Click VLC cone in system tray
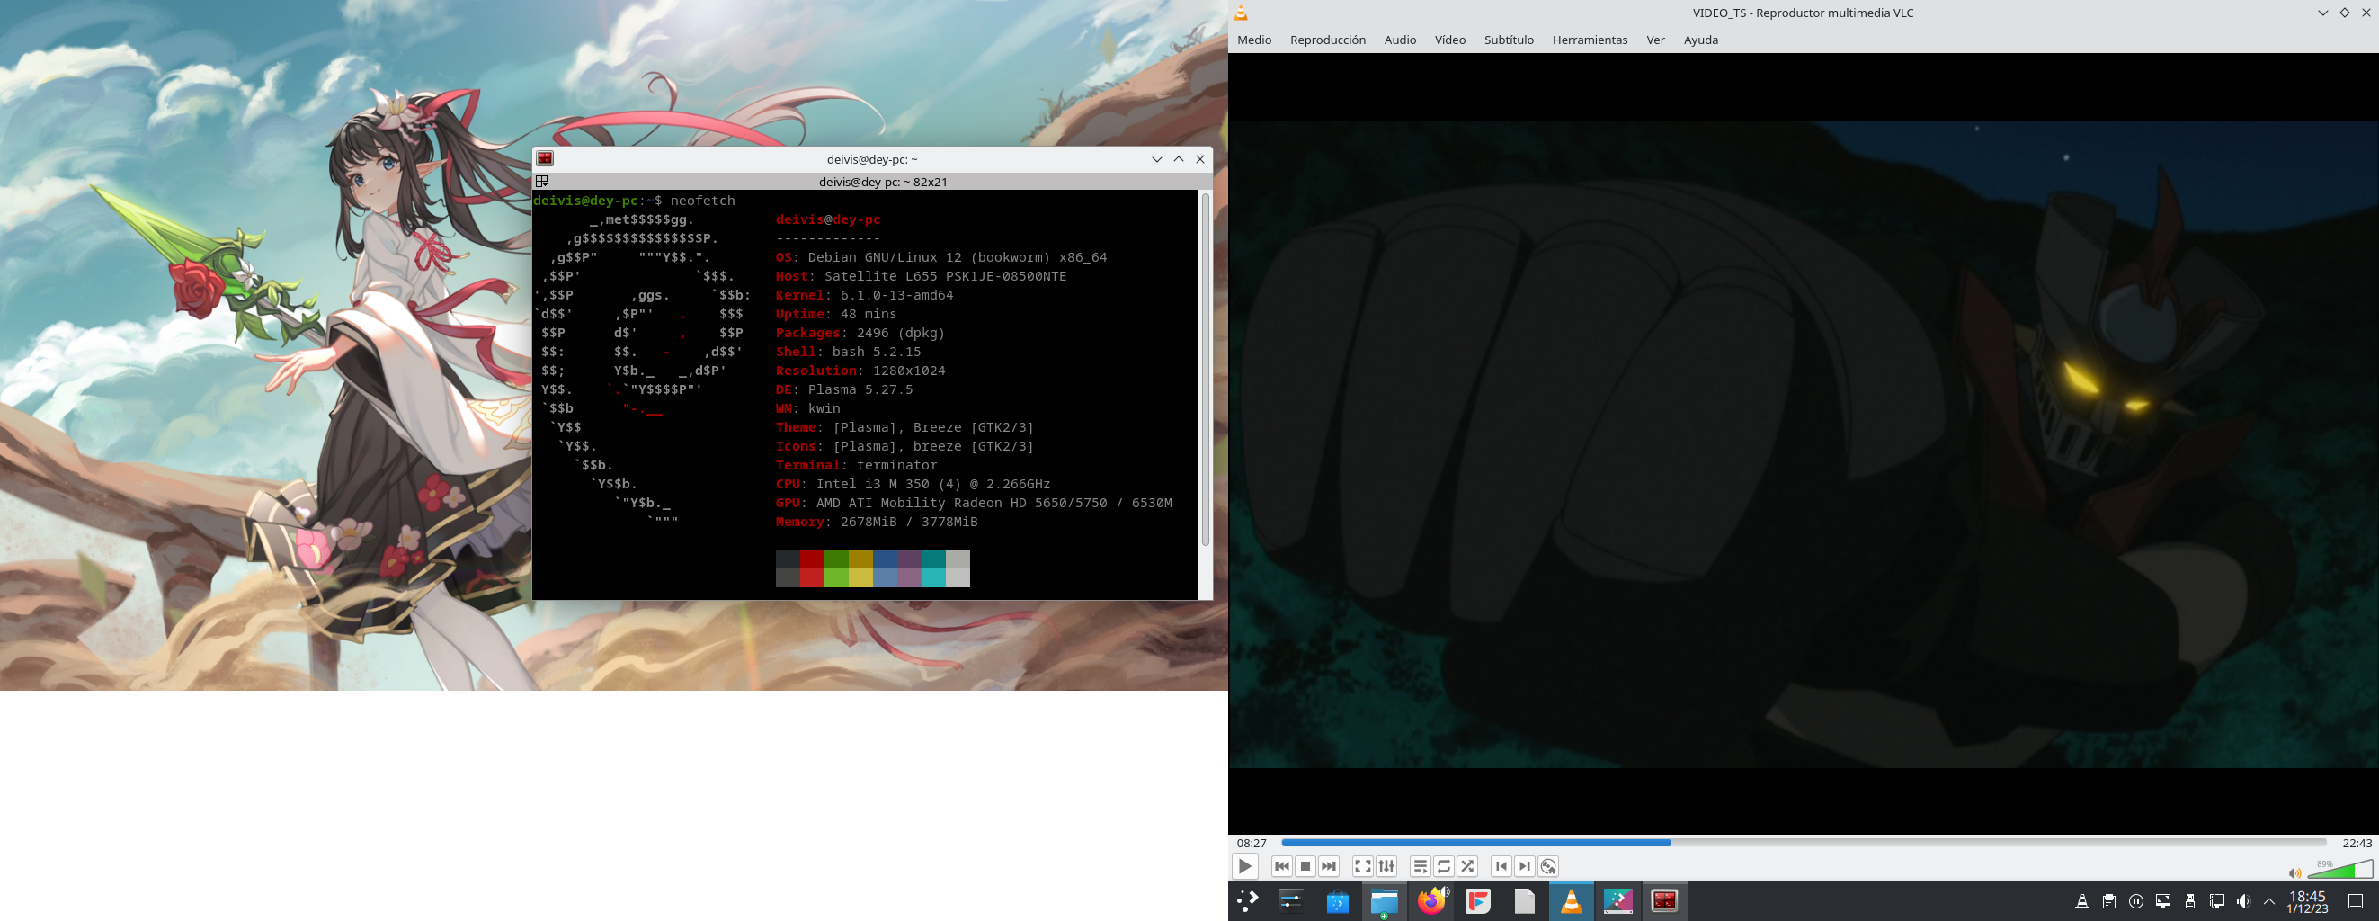The height and width of the screenshot is (921, 2379). tap(2081, 901)
